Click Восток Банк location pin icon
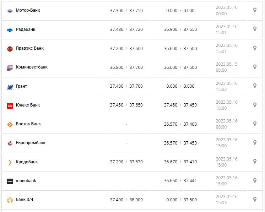 (x=255, y=124)
